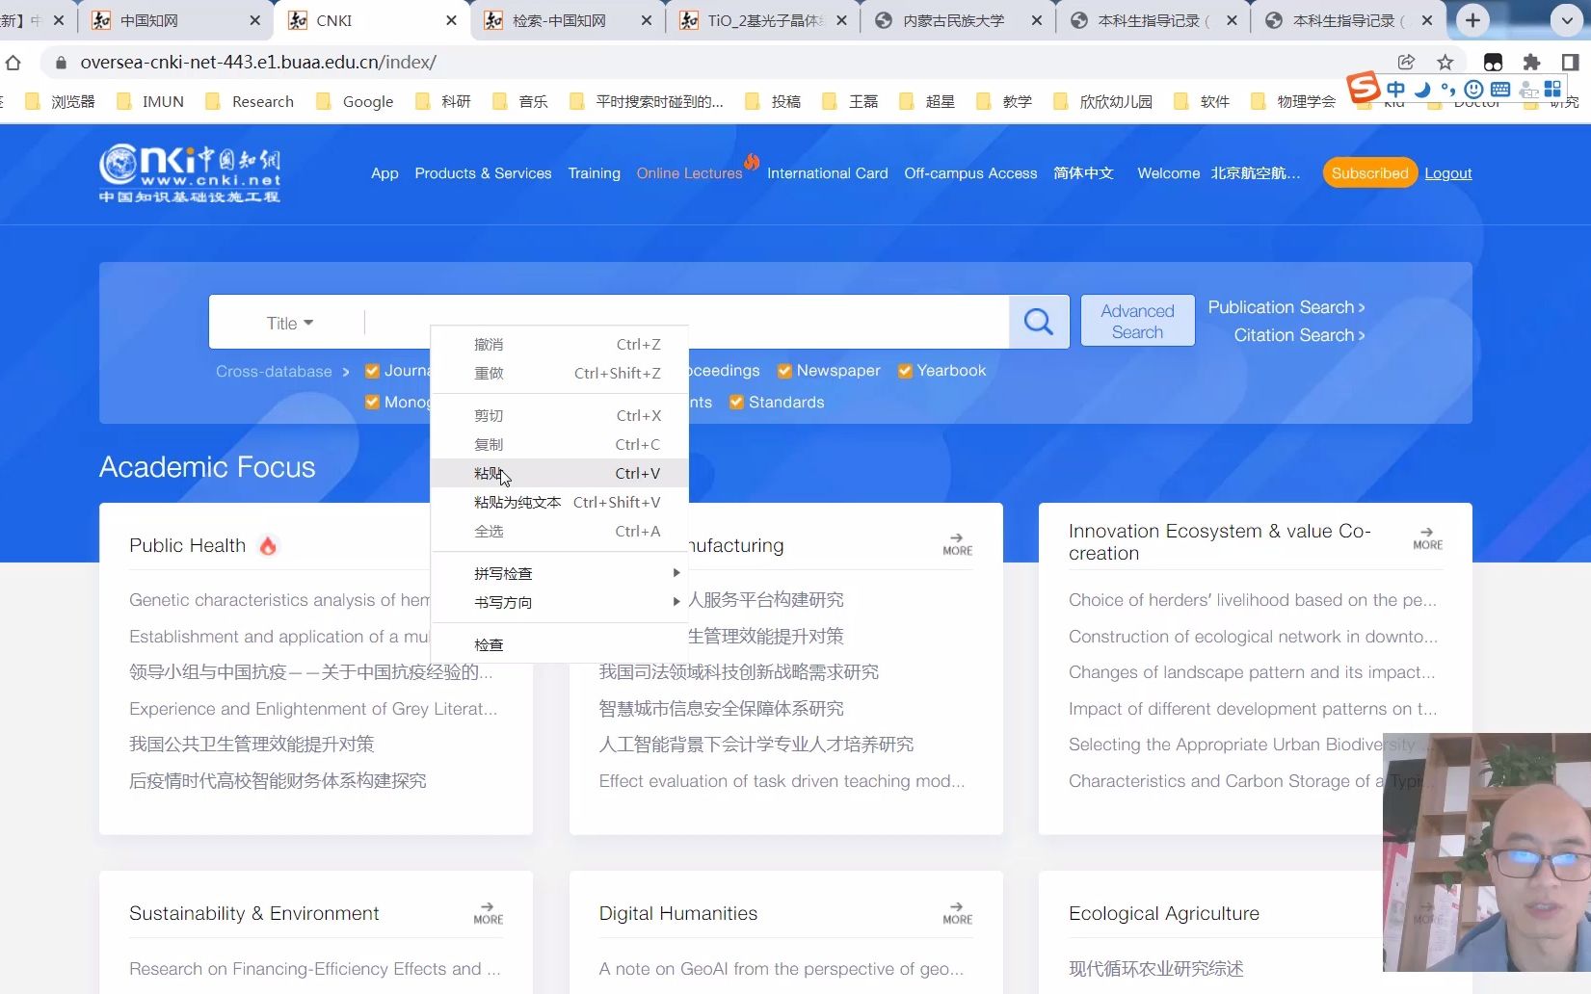Click the Sogou keyboard icon
Viewport: 1591px width, 994px height.
click(x=1500, y=90)
